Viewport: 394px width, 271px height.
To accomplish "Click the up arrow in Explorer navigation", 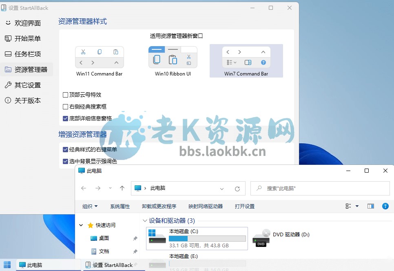I will click(x=122, y=188).
